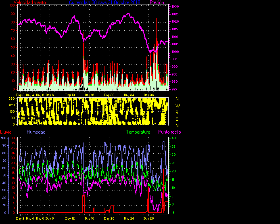The image size is (280, 224).
Task: Click the yellow 'S' compass letter
Action: coord(177,113)
